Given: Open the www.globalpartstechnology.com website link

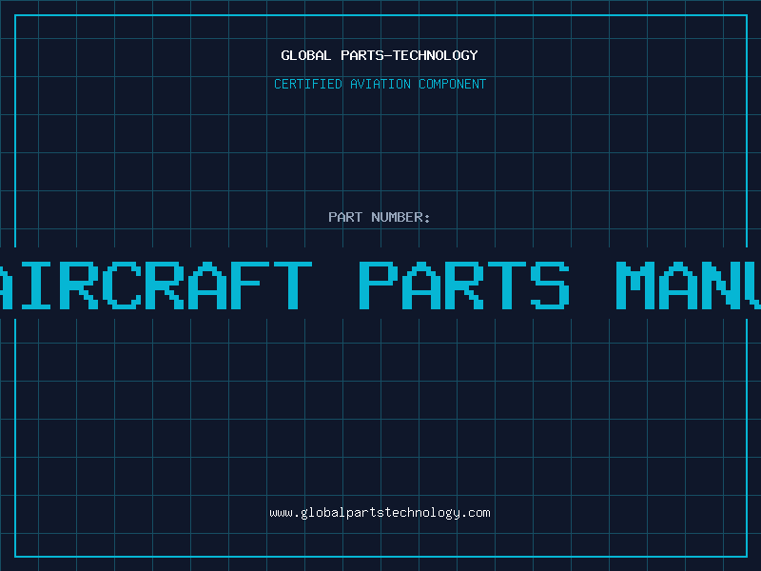Looking at the screenshot, I should tap(380, 513).
